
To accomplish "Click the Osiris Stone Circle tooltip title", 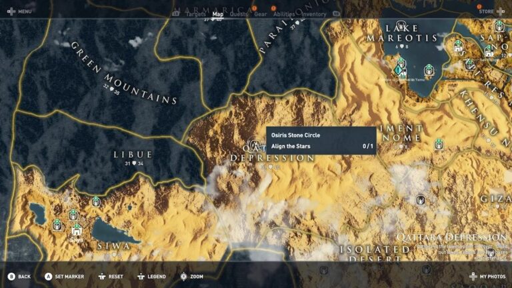I will (x=295, y=135).
